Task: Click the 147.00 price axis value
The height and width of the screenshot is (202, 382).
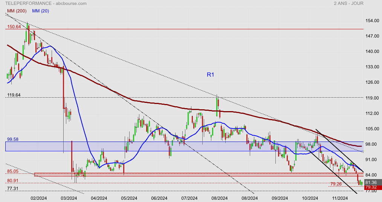Action: click(372, 36)
